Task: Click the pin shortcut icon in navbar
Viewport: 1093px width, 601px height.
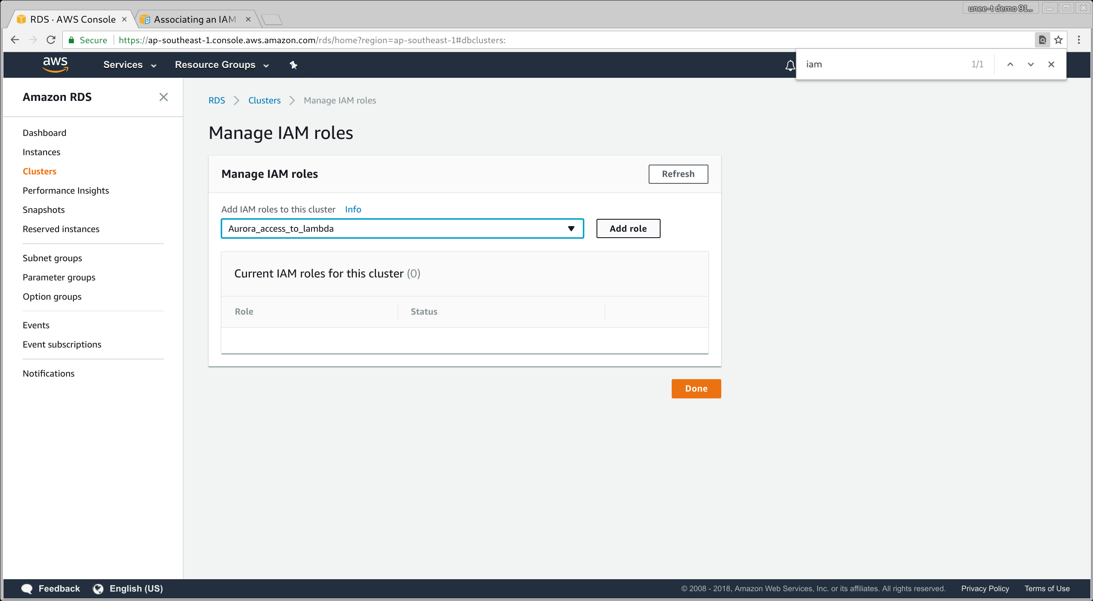Action: (x=293, y=65)
